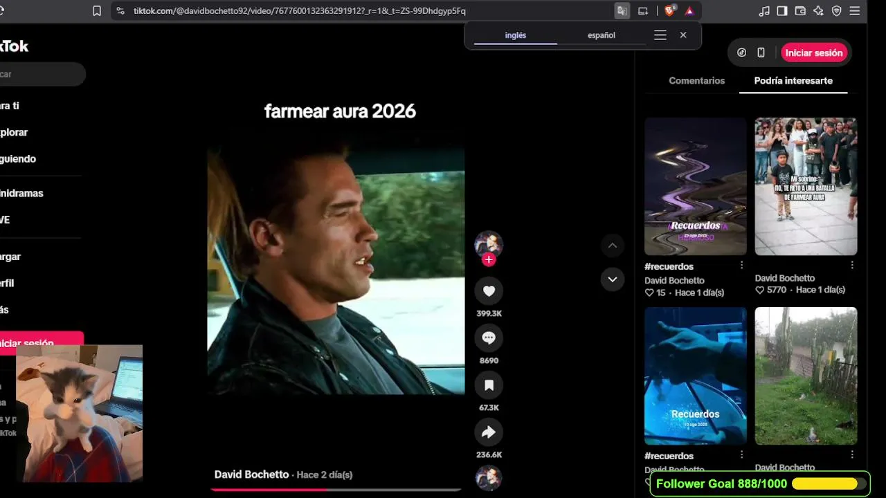The width and height of the screenshot is (886, 498).
Task: Open the Brave Wallet icon
Action: (800, 11)
